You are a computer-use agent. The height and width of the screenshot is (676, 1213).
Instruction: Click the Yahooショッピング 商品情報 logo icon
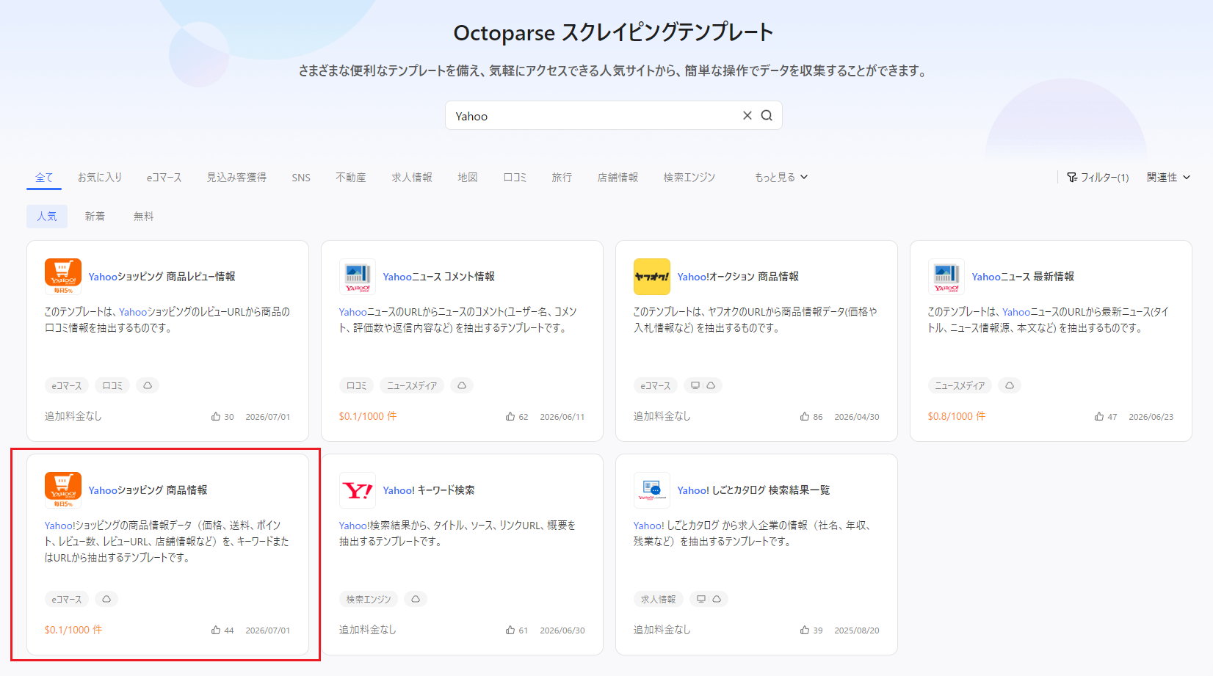point(63,490)
